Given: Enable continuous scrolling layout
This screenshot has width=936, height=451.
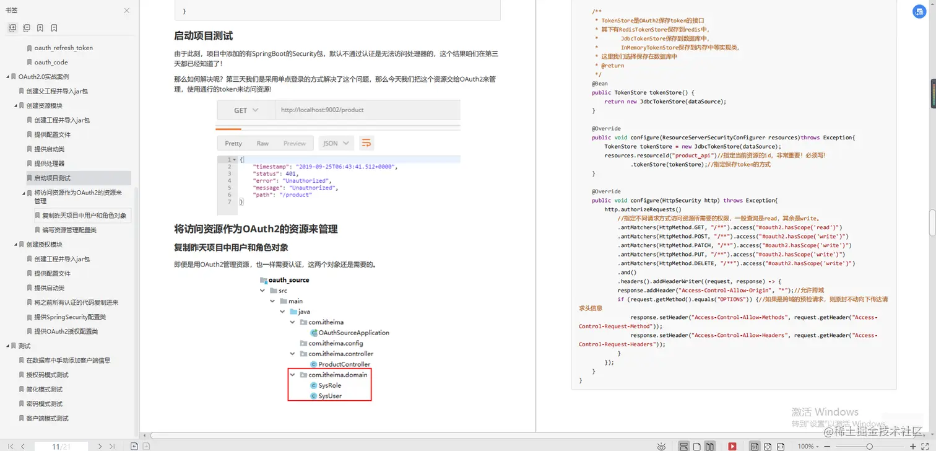Looking at the screenshot, I should tap(684, 447).
